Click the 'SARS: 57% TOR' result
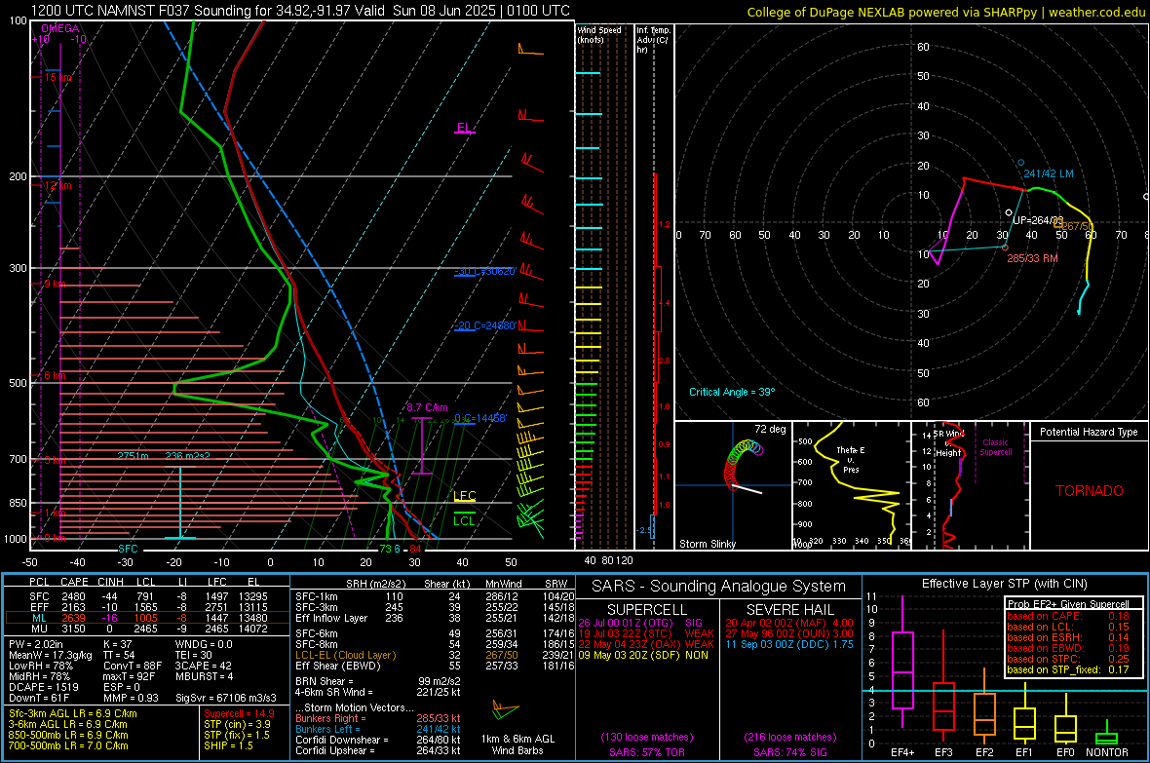This screenshot has height=763, width=1150. tap(646, 752)
